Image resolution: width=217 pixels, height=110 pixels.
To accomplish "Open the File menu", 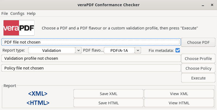I will click(x=5, y=14).
